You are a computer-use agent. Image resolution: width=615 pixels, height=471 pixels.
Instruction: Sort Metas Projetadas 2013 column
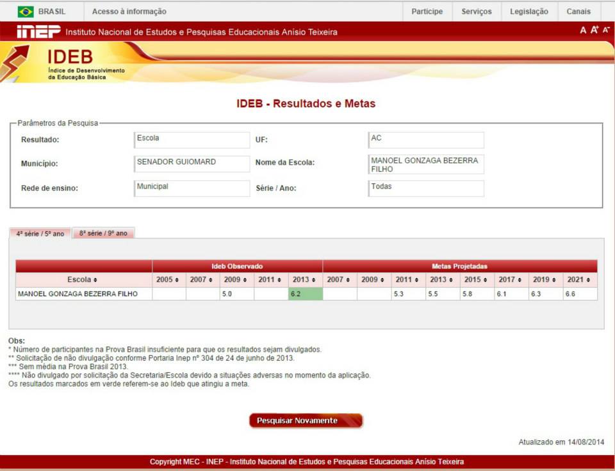point(450,280)
